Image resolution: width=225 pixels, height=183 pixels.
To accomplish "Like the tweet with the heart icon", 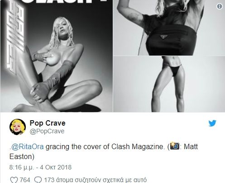I will 14,180.
